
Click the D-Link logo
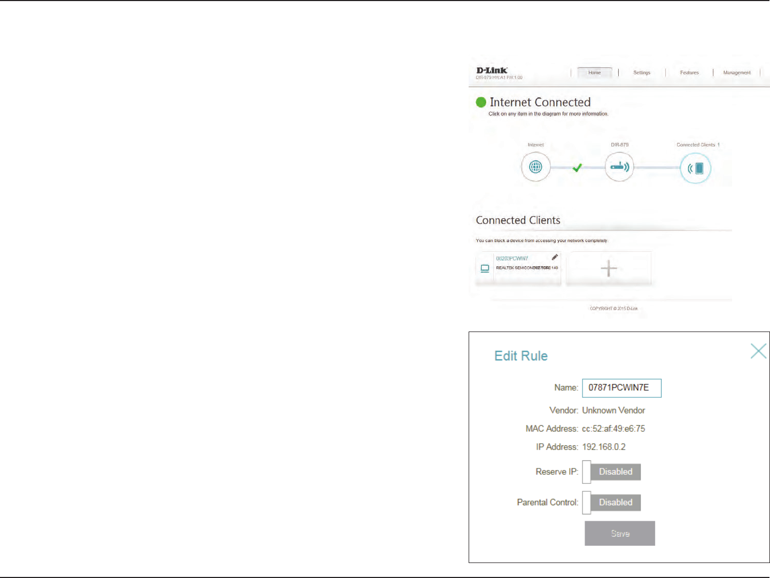point(492,70)
